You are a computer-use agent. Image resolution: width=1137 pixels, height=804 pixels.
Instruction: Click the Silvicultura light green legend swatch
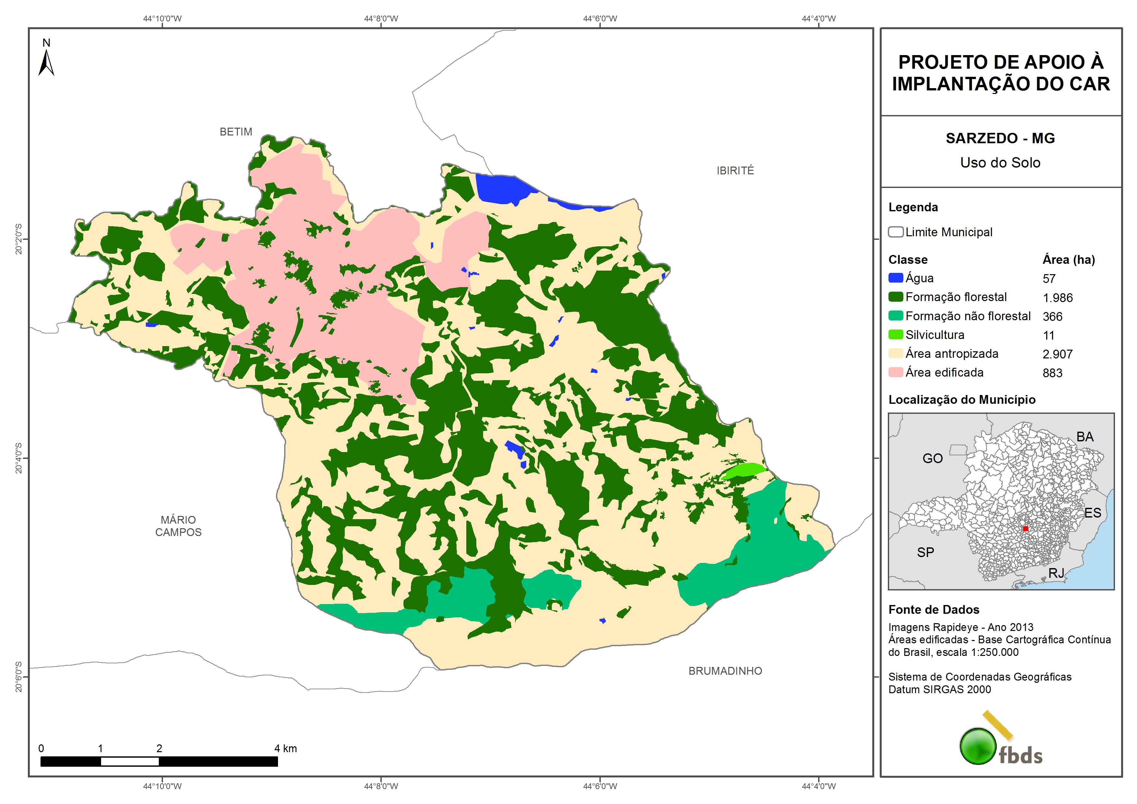click(895, 334)
